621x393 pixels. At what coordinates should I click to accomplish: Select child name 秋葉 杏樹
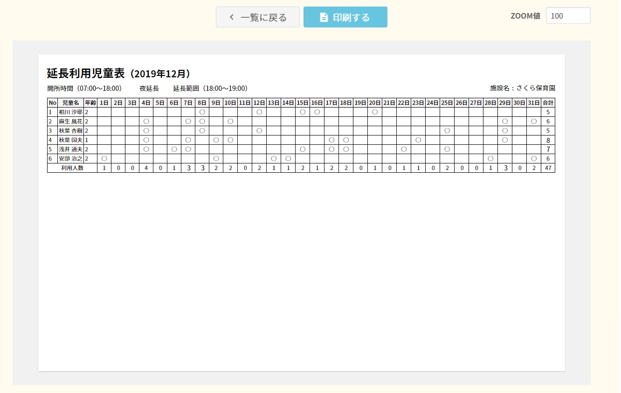coord(70,131)
